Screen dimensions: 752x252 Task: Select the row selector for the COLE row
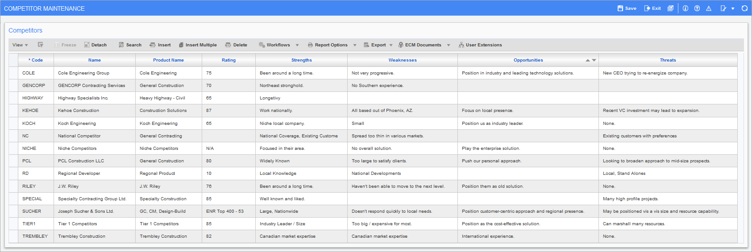coord(13,73)
